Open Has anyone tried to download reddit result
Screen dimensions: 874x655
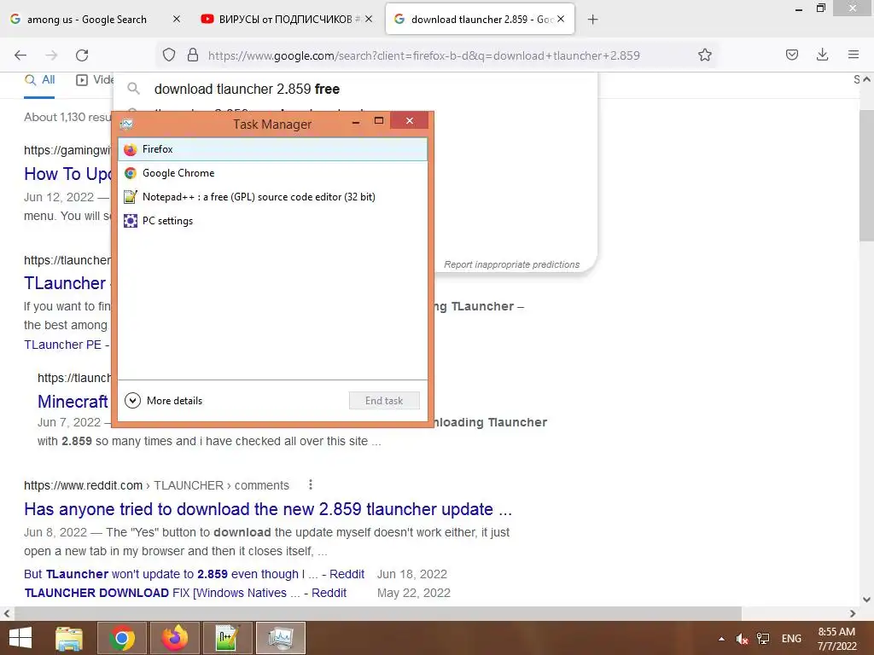pyautogui.click(x=267, y=509)
